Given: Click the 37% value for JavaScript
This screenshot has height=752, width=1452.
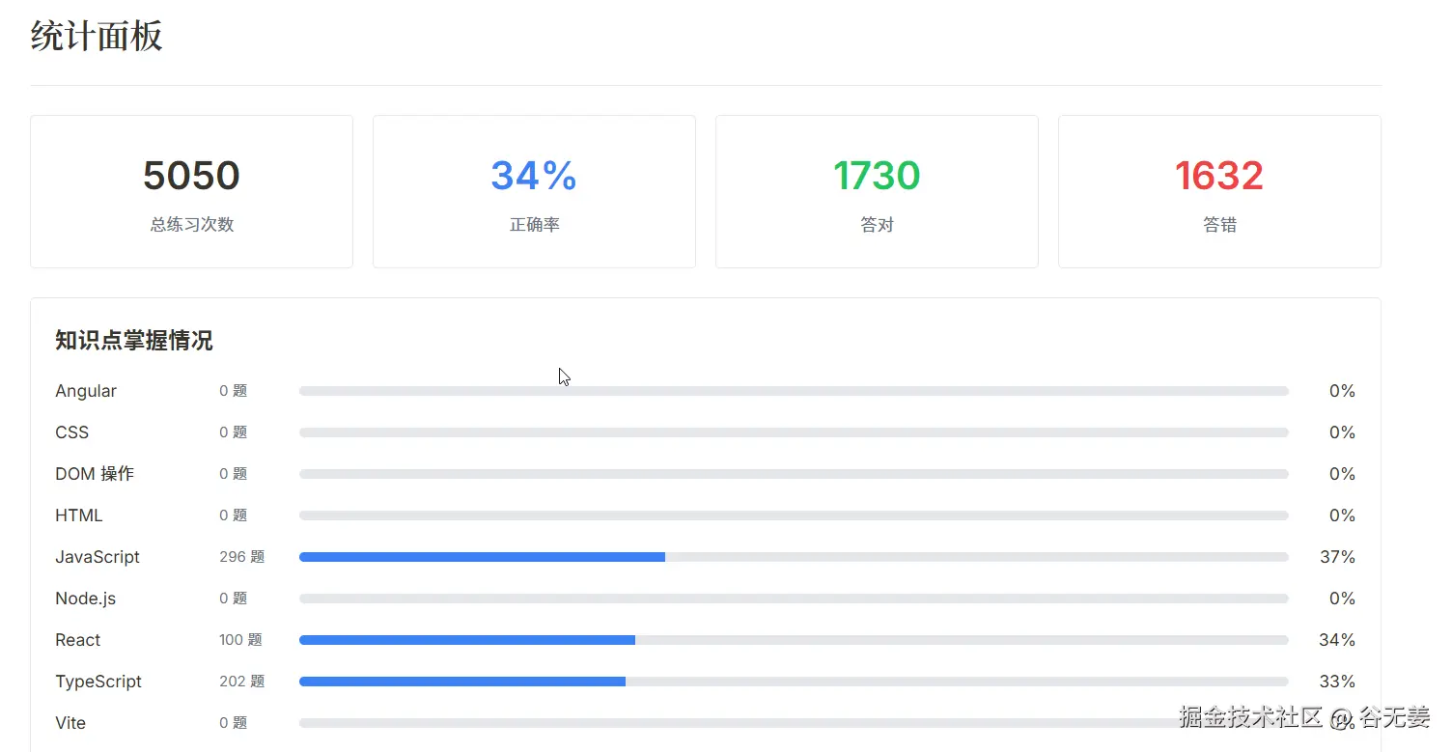Looking at the screenshot, I should [x=1337, y=557].
